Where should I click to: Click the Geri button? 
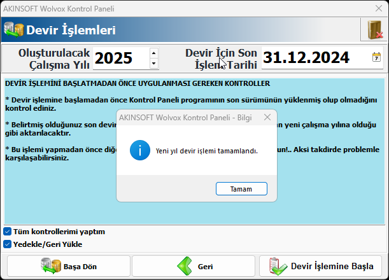click(x=194, y=266)
